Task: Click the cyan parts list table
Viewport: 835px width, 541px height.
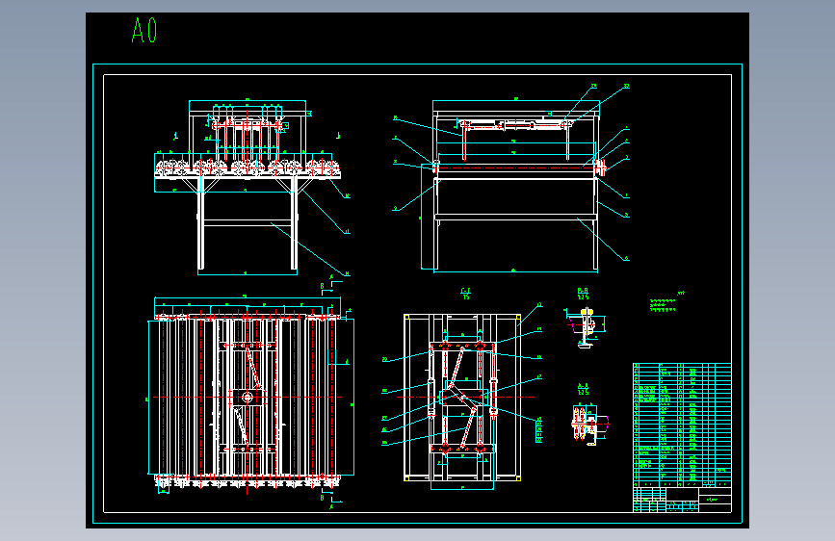Action: click(682, 425)
